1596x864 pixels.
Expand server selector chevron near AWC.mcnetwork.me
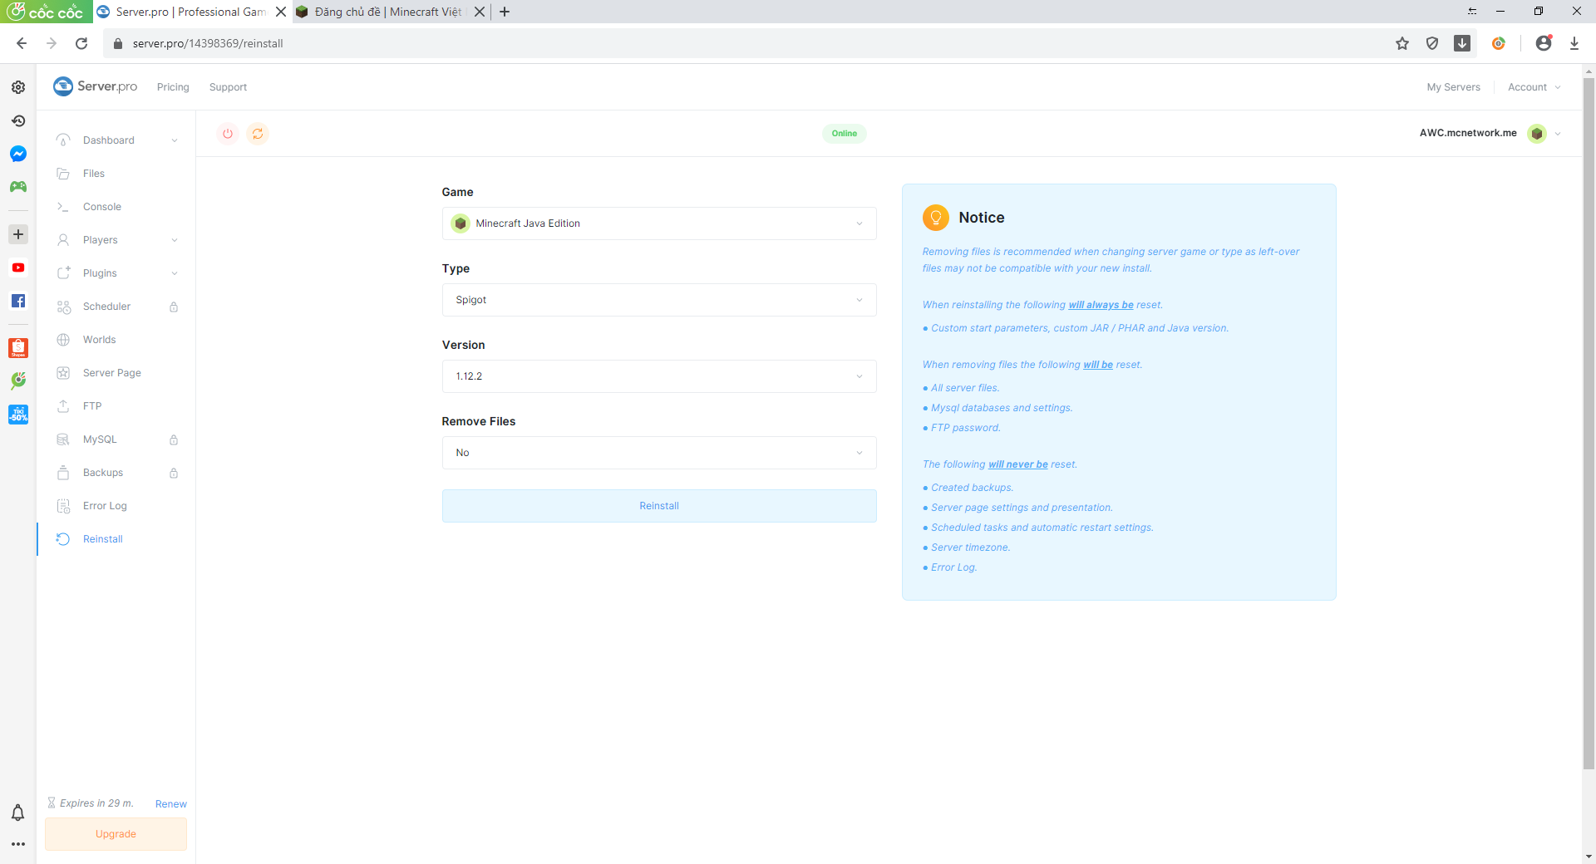coord(1558,134)
